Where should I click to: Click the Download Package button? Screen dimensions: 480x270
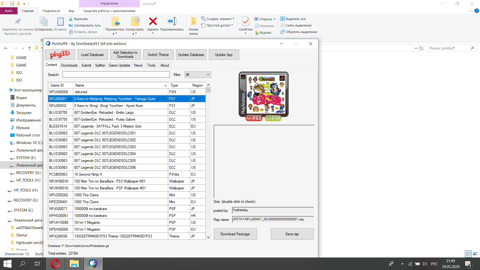click(235, 234)
